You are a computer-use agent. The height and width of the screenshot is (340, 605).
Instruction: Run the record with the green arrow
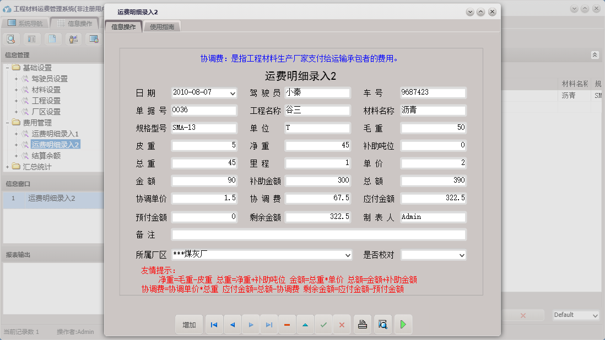(x=403, y=325)
